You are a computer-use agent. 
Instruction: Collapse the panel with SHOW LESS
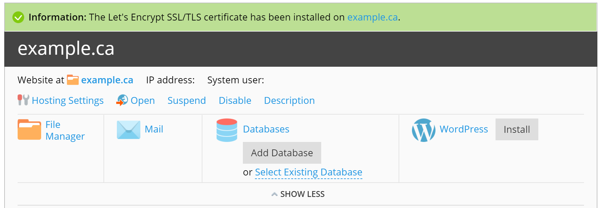tap(298, 194)
